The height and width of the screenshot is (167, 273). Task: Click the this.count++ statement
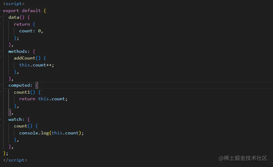click(x=37, y=65)
